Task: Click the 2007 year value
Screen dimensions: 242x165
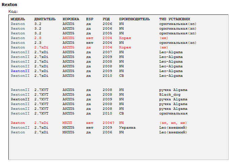Action: click(107, 52)
